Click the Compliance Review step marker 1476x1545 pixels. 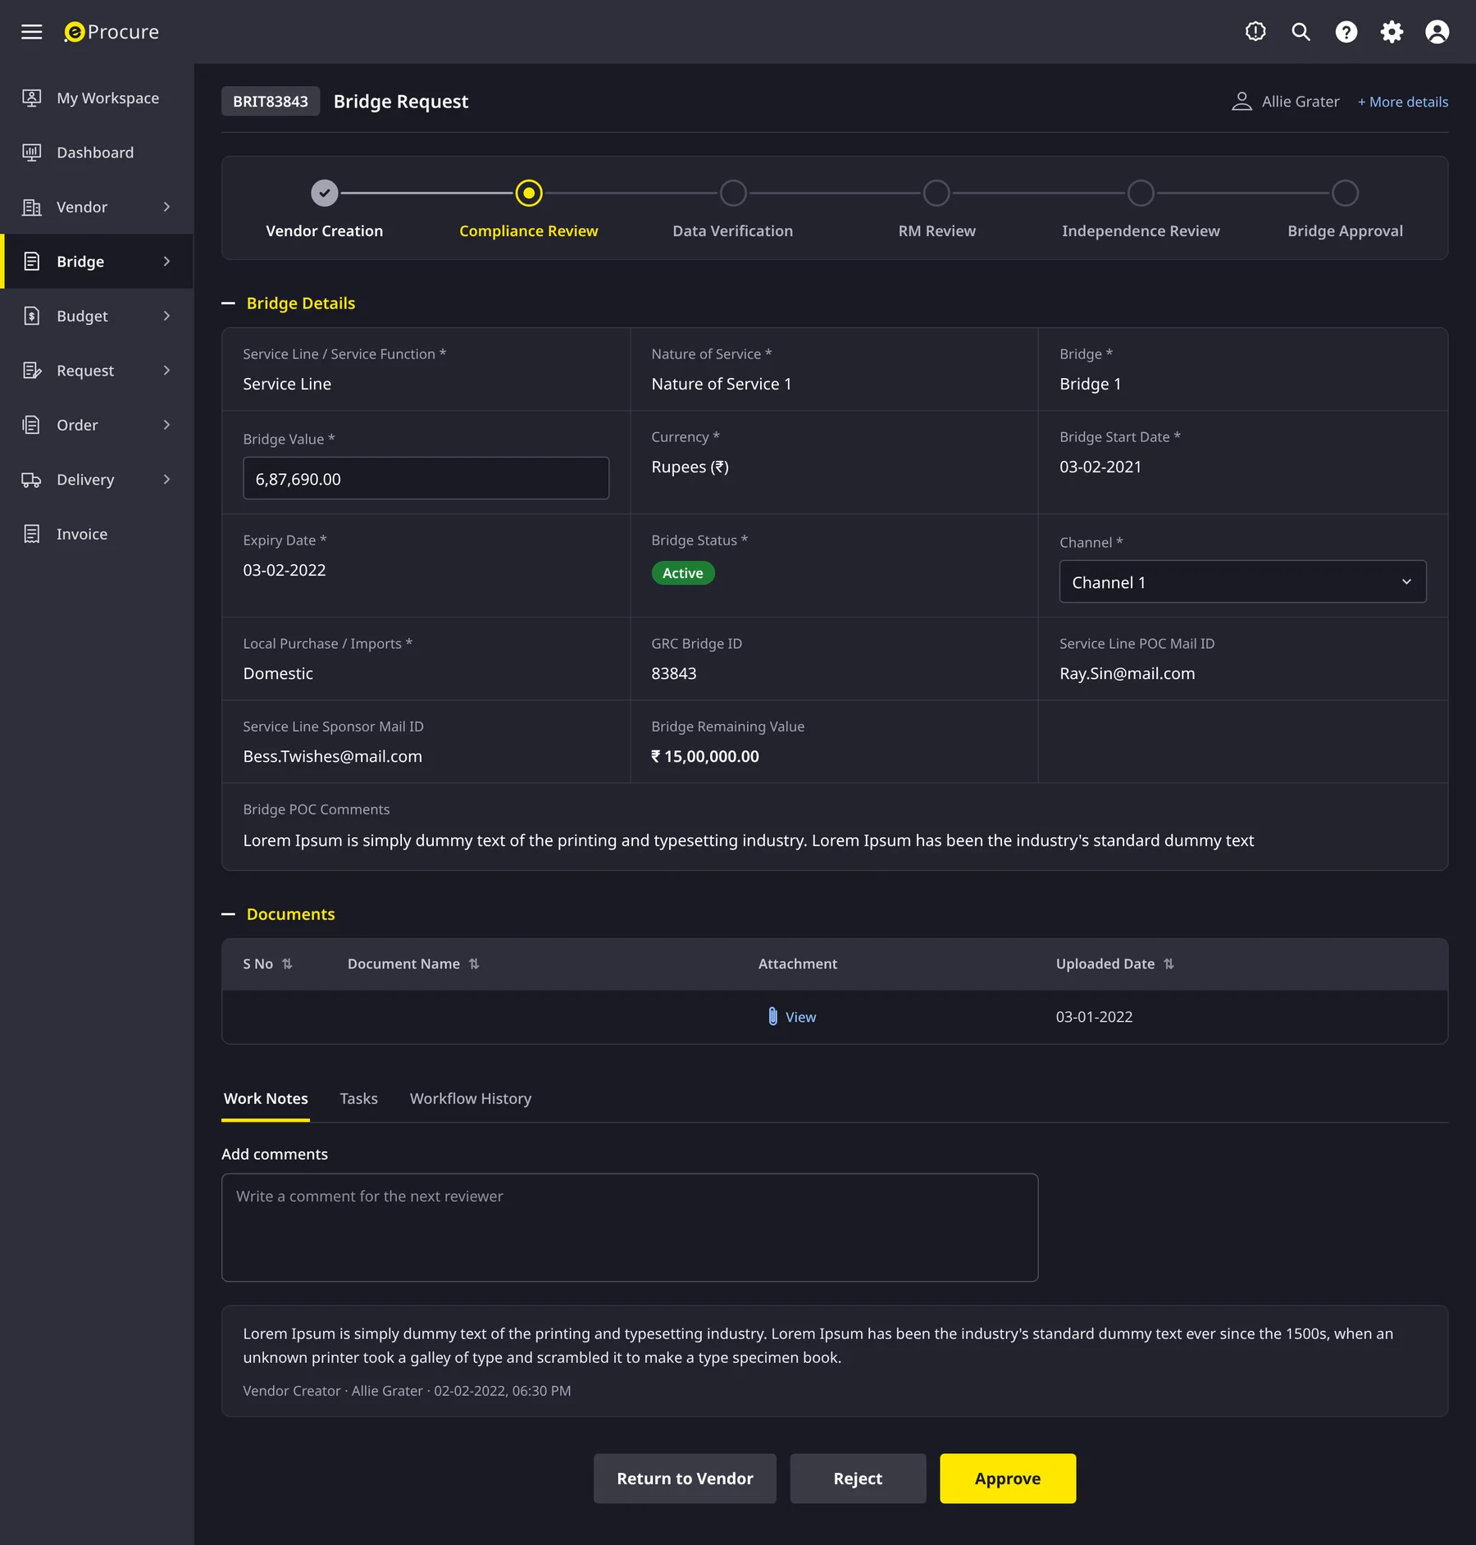pos(529,193)
